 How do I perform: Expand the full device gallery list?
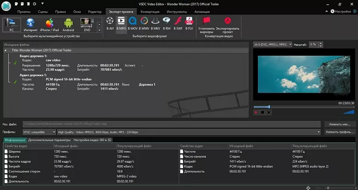(99, 30)
